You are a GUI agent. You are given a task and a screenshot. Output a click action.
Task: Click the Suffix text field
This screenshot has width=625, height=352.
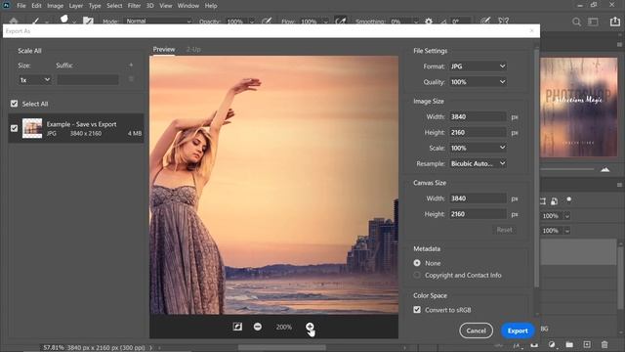(x=88, y=80)
